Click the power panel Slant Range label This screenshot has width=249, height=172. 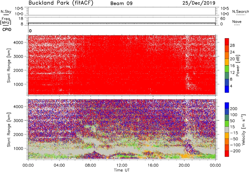pyautogui.click(x=9, y=66)
